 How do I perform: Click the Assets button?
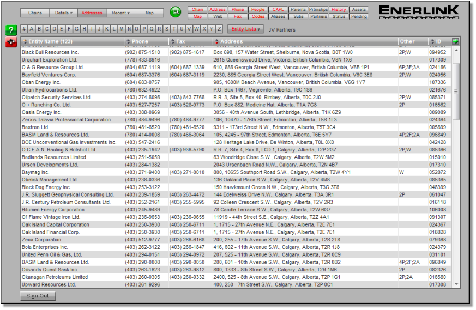359,9
